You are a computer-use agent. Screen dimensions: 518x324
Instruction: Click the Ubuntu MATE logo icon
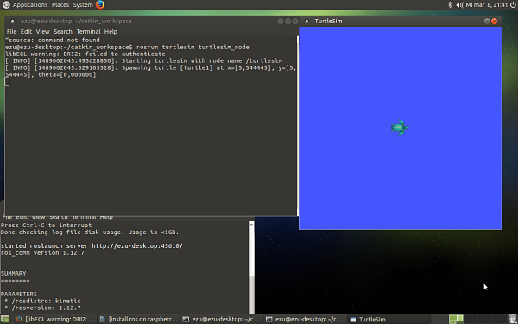(x=6, y=4)
